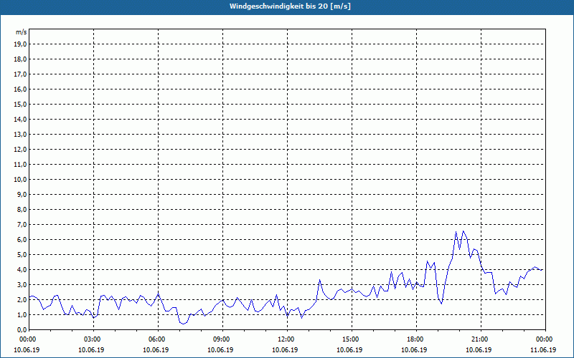The image size is (574, 358).
Task: Click the '16,0' y-axis value
Action: click(x=20, y=89)
